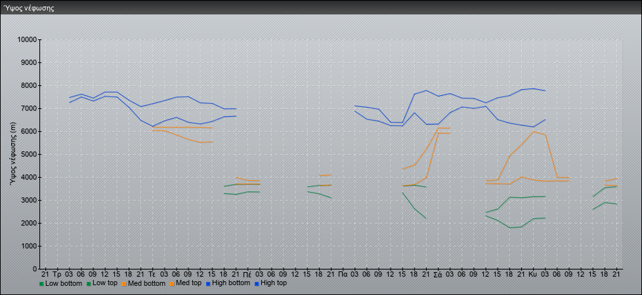Click the 'Πέ' day label on x-axis
The height and width of the screenshot is (295, 642).
(247, 274)
